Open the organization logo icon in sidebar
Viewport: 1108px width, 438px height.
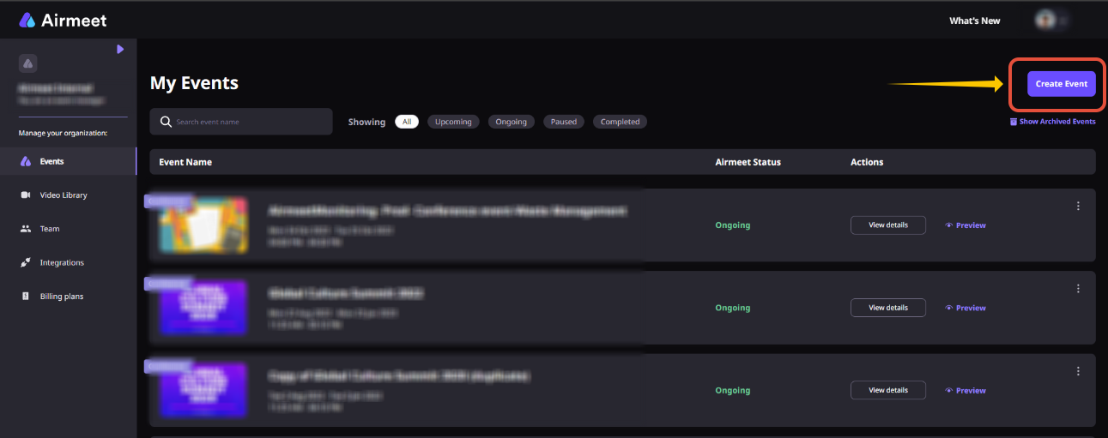[27, 63]
